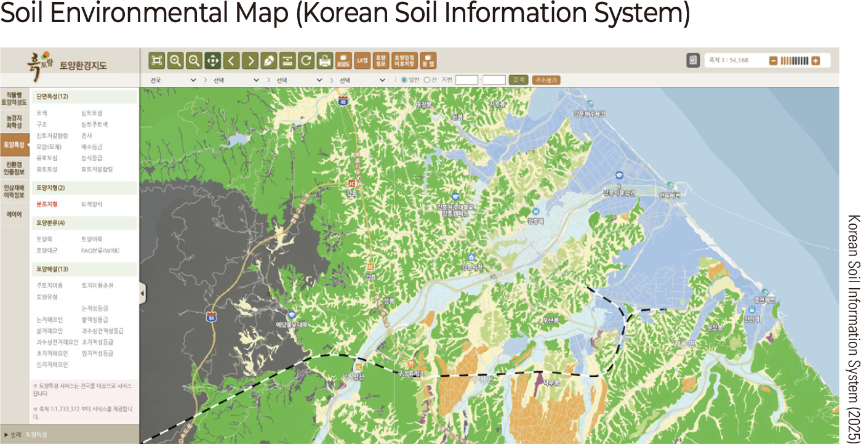The image size is (861, 444).
Task: Open the ruler distance measure tool
Action: point(287,60)
